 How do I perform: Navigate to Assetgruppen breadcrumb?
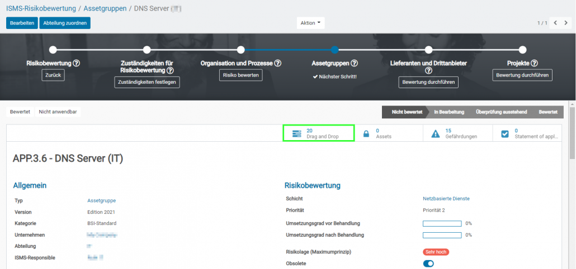point(105,8)
